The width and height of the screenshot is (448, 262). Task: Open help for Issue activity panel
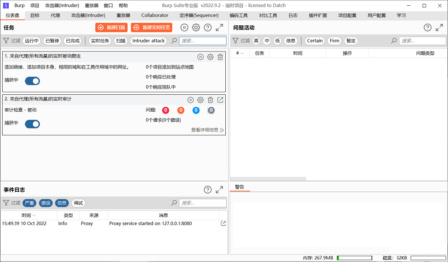tap(427, 28)
